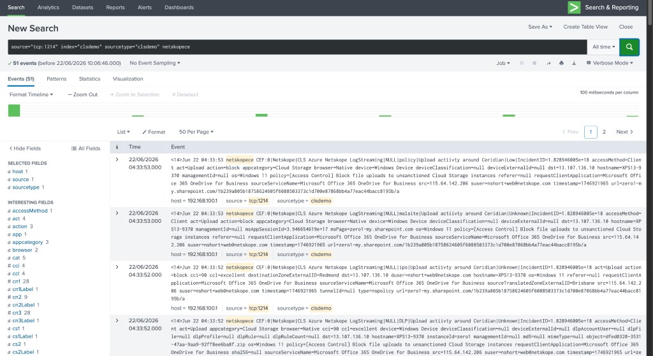Change Verbose Mode search mode
Viewport: 653px width, 356px height.
pyautogui.click(x=610, y=63)
